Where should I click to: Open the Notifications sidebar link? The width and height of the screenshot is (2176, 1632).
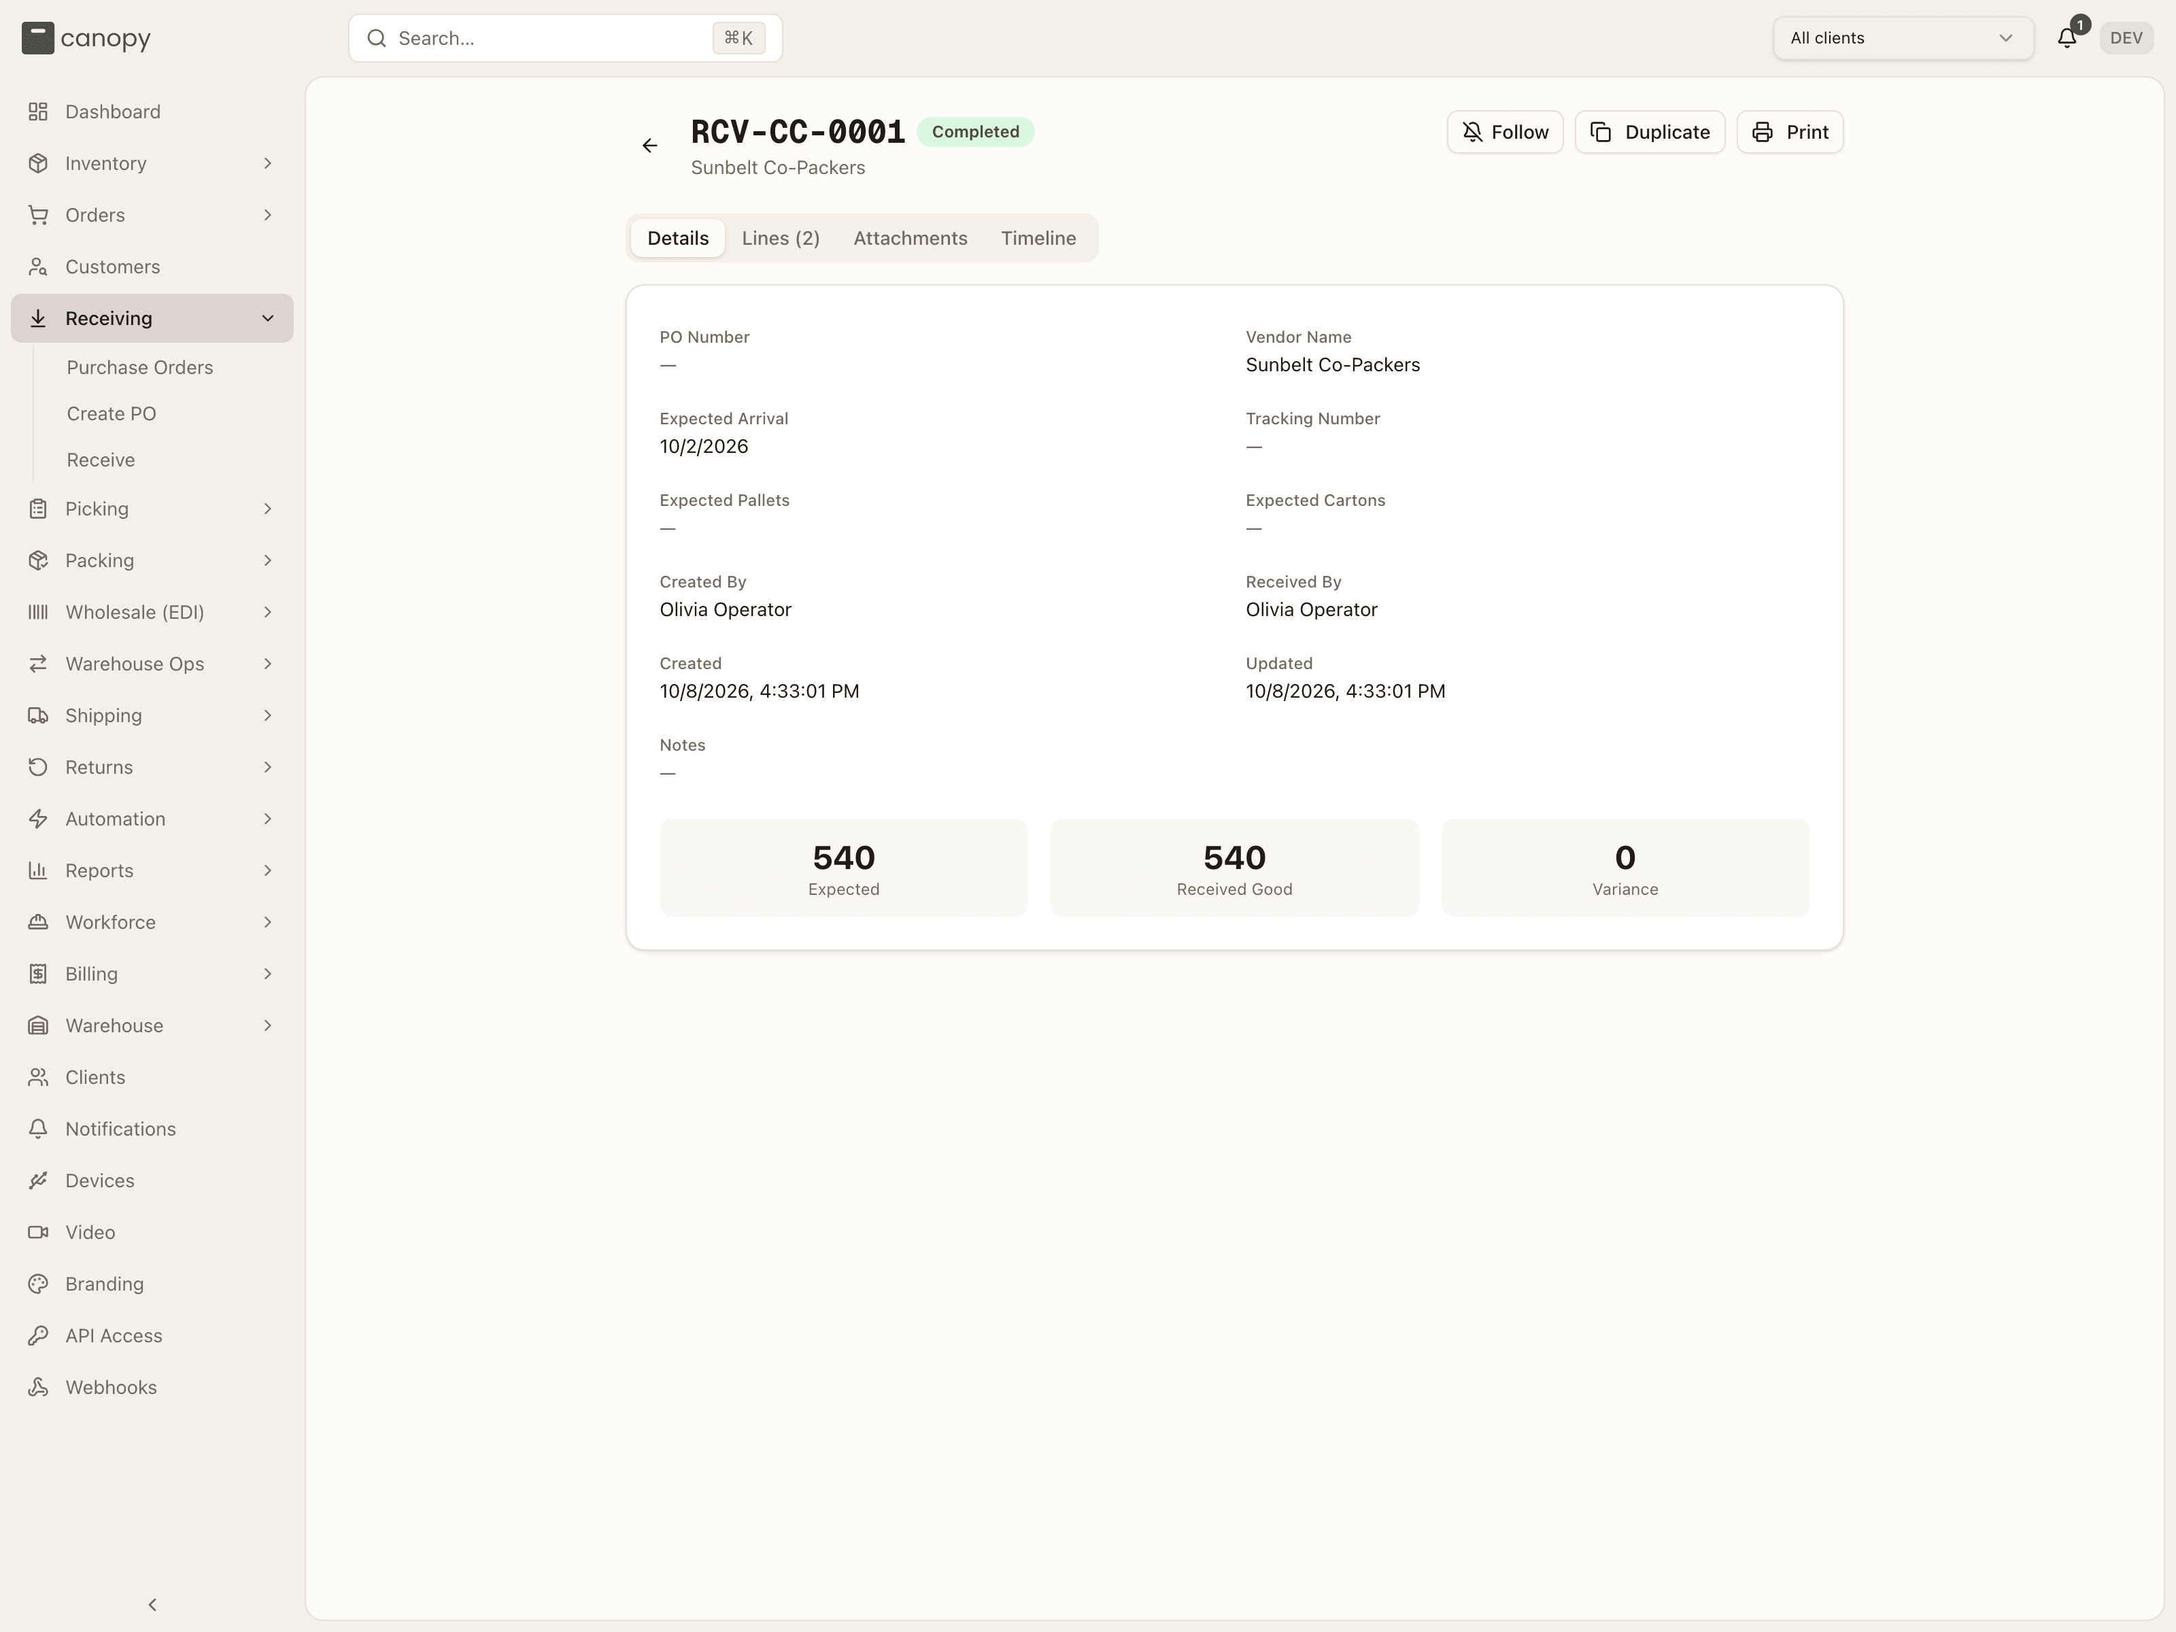[120, 1128]
